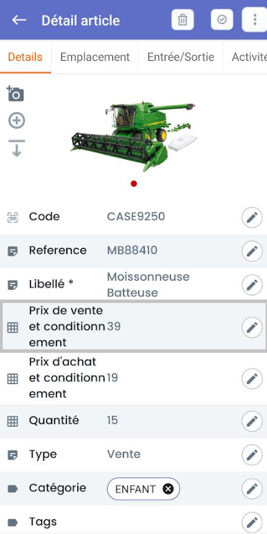Remove the ENFANT category chip
The height and width of the screenshot is (534, 267).
168,489
